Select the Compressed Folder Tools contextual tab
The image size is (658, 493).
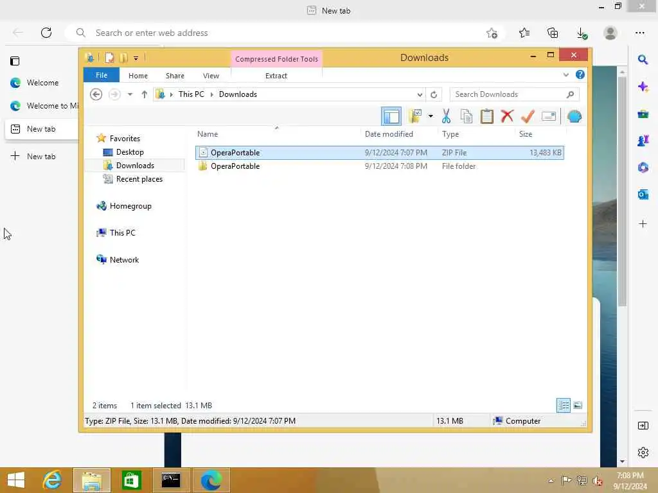[276, 59]
